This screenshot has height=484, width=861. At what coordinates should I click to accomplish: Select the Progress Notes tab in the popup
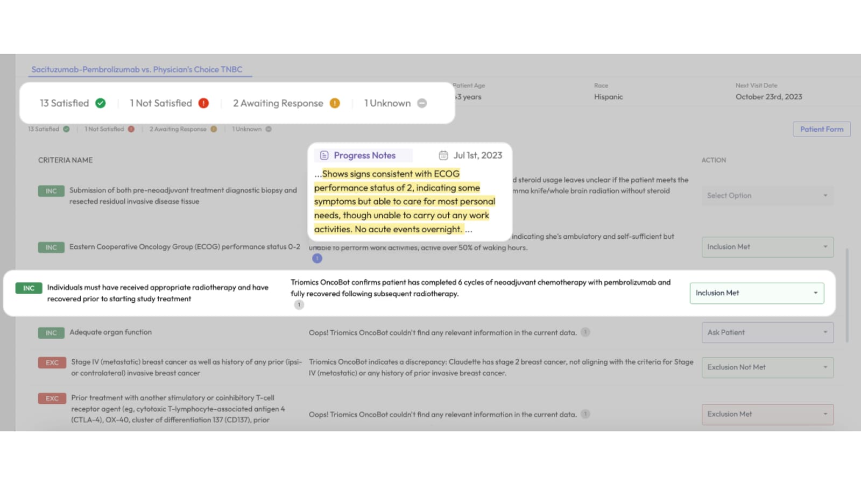coord(364,155)
